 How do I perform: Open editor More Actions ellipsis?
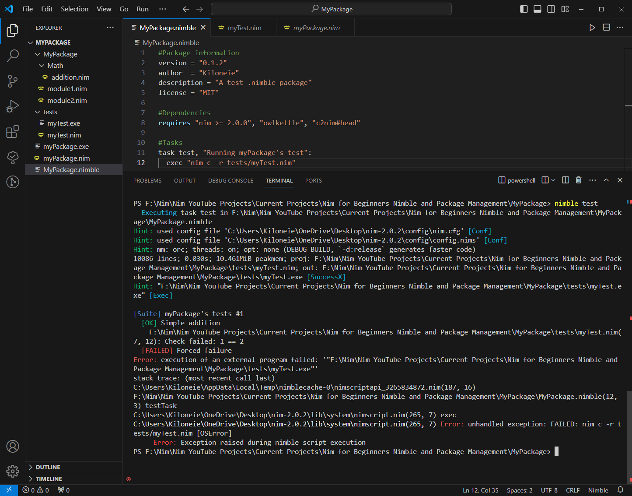(620, 28)
